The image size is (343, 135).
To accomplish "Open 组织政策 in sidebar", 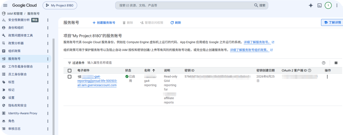I will click(x=14, y=51).
